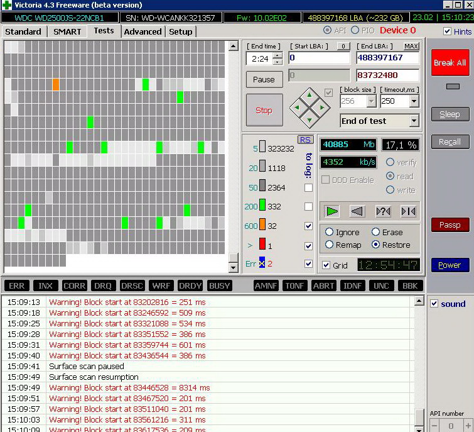The image size is (474, 432).
Task: Select the butterfly seek mode button
Action: (408, 211)
